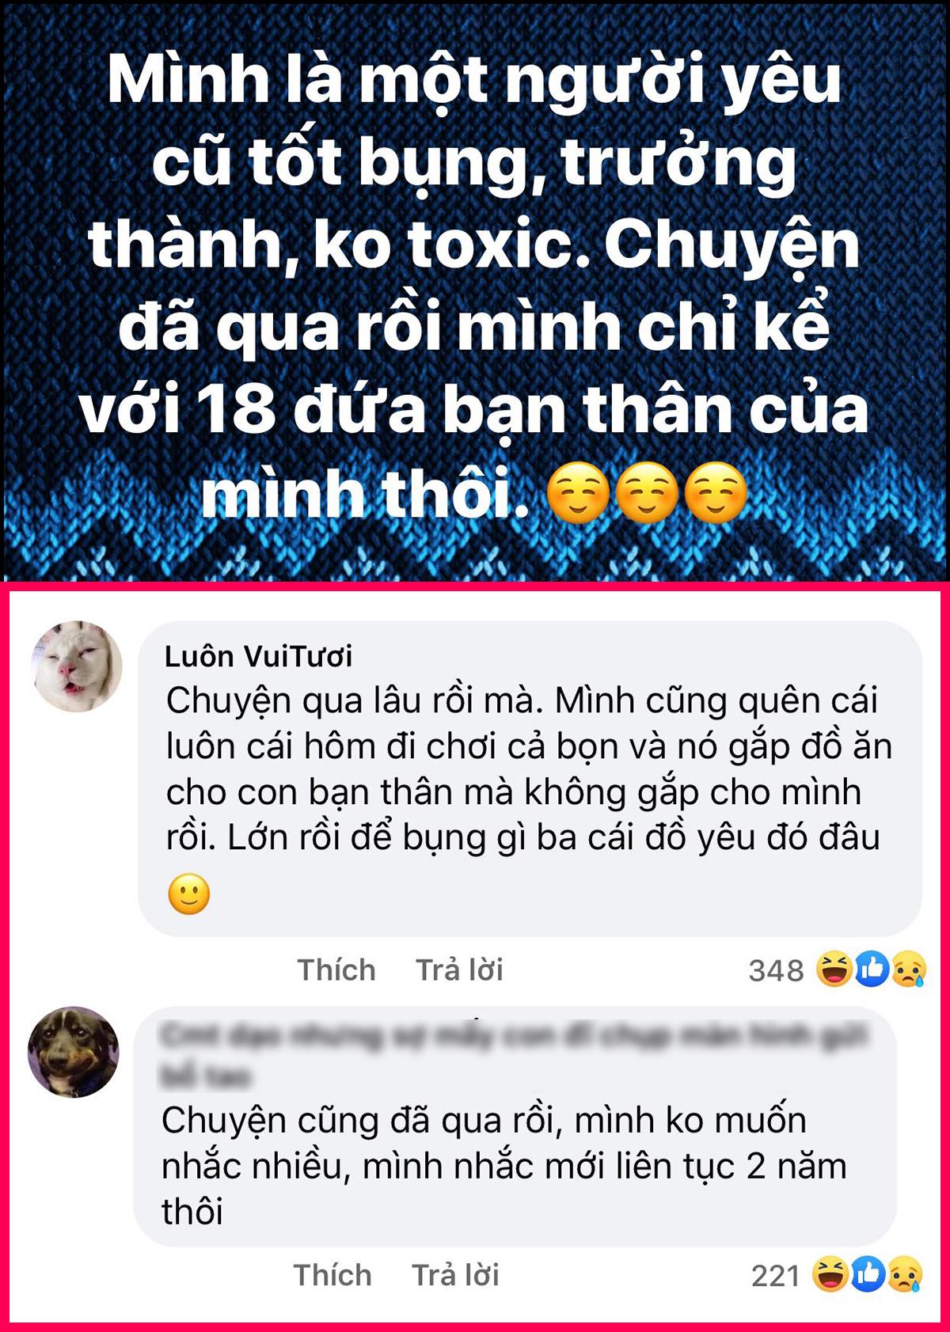Click thumbs-up reaction icon on first comment
This screenshot has height=1332, width=950.
click(x=872, y=970)
